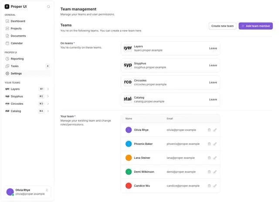This screenshot has height=202, width=279.
Task: Edit Demi Wilkinson with the pencil icon
Action: 215,172
